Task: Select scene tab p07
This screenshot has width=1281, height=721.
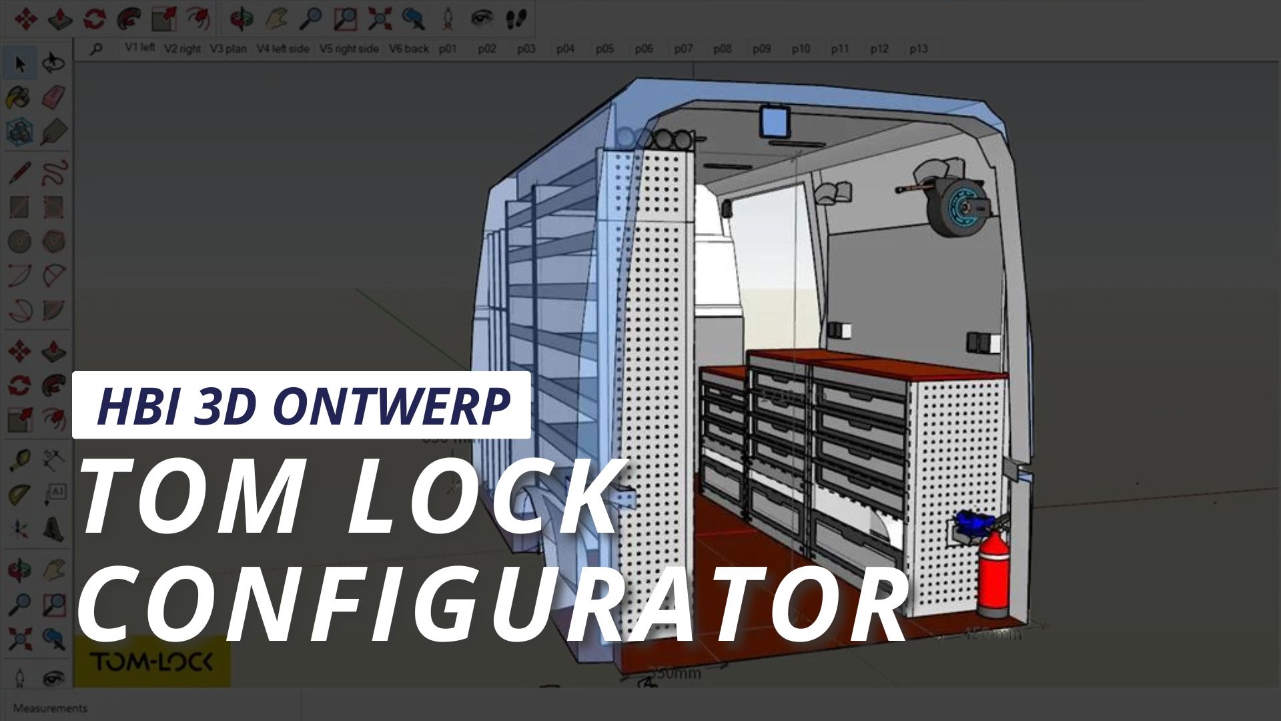Action: coord(683,49)
